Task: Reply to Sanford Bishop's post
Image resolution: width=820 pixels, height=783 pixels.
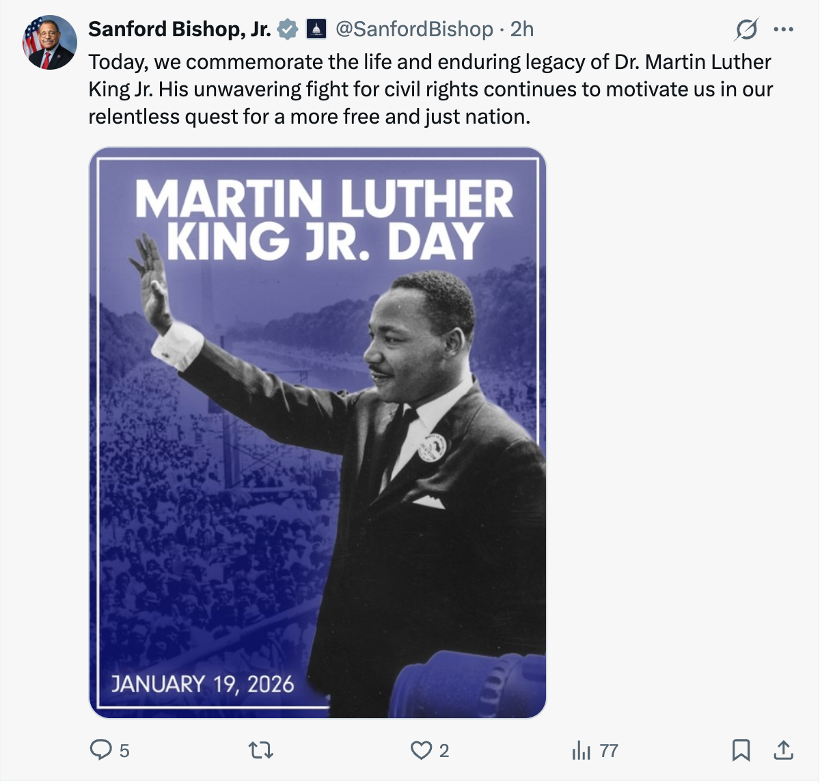Action: pos(100,750)
